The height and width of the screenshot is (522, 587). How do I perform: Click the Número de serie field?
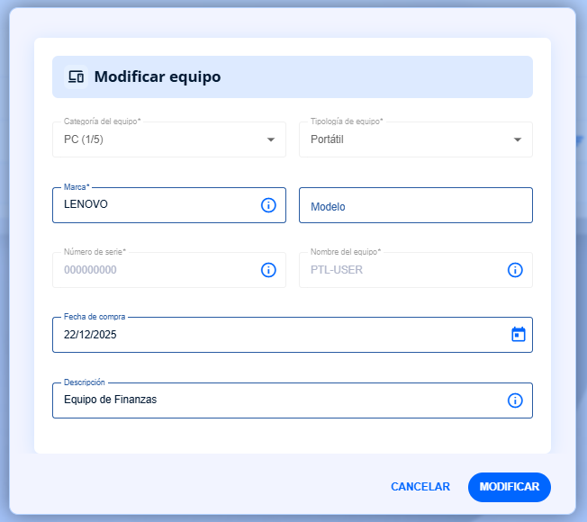click(x=169, y=270)
